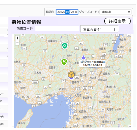
Task: Click 三木市 label on the map
Action: (x=38, y=73)
